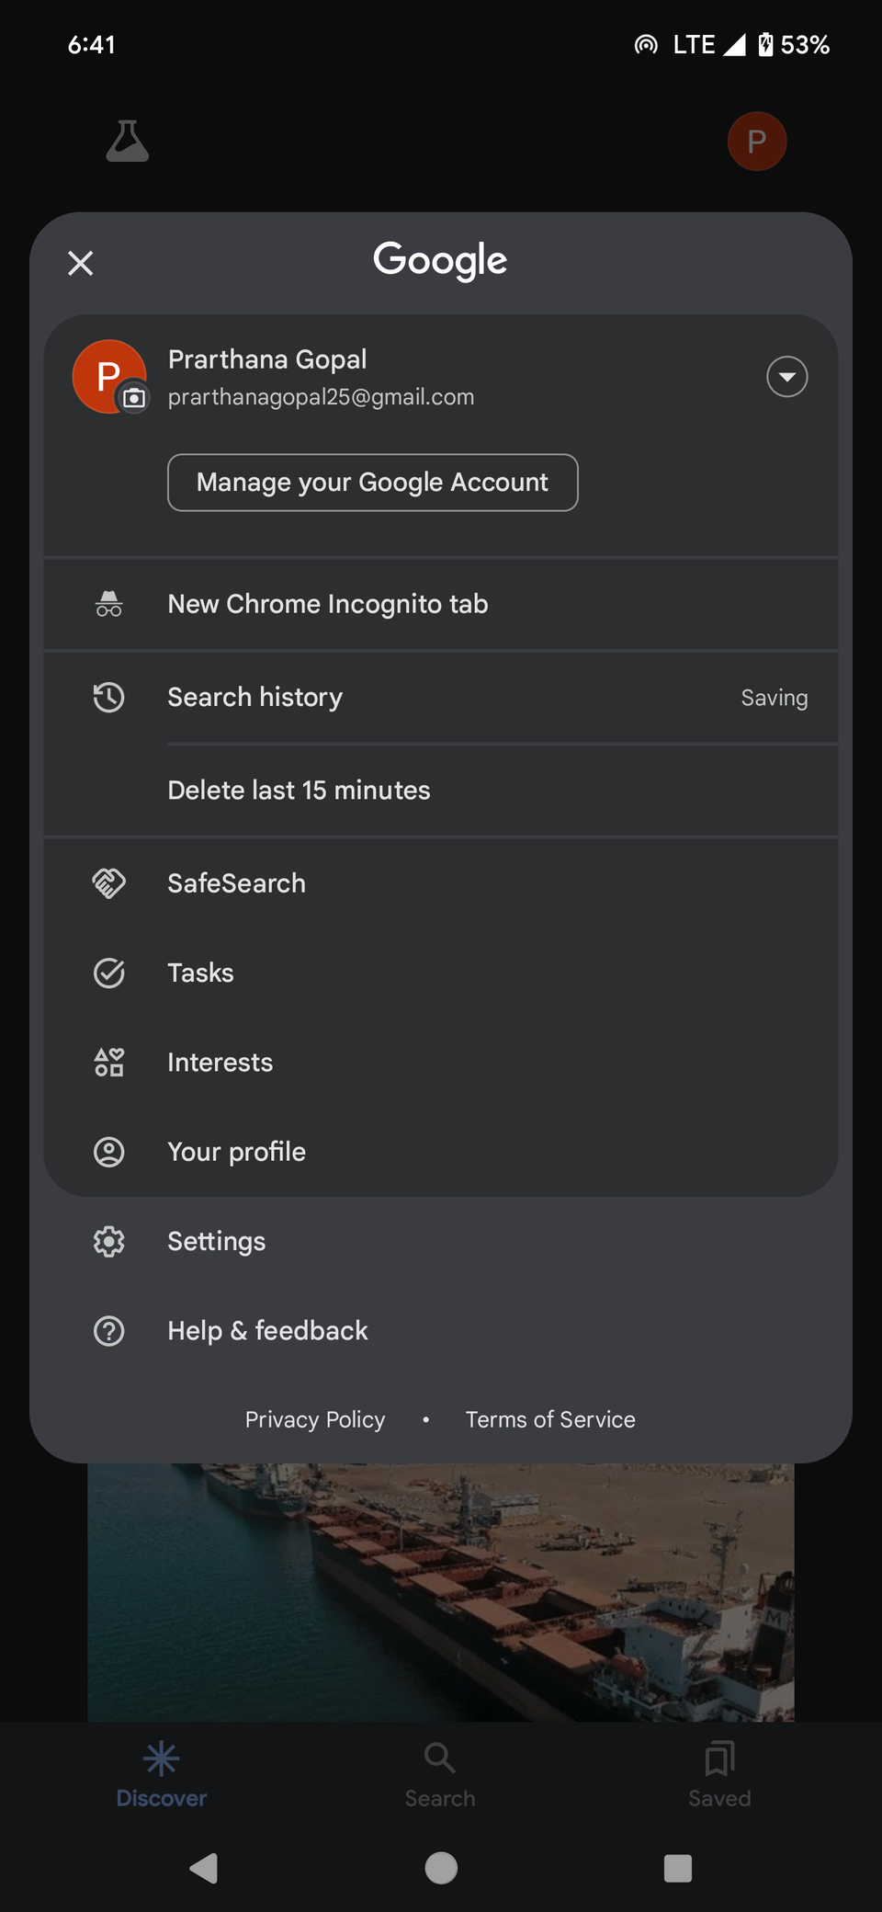Tap the Search history clock icon
This screenshot has width=882, height=1912.
[109, 698]
